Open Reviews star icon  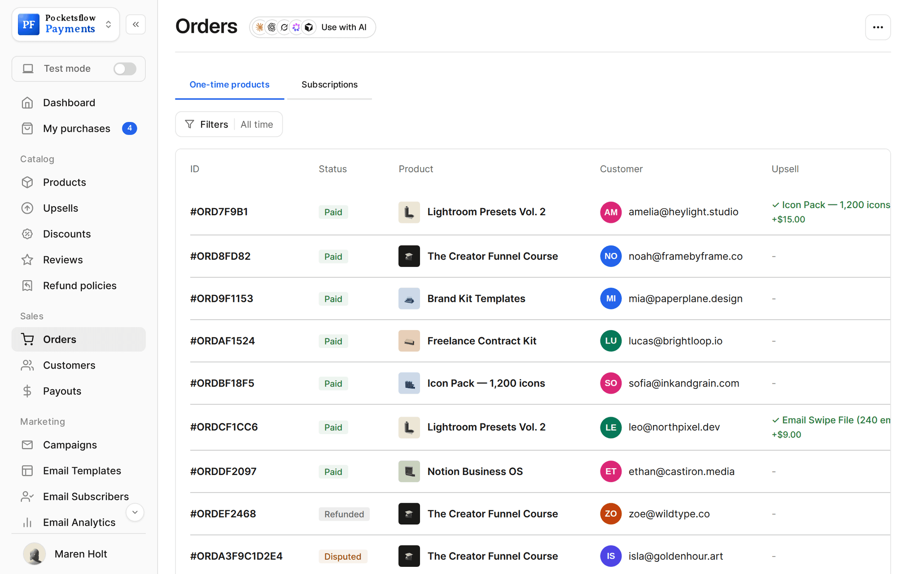(x=27, y=260)
